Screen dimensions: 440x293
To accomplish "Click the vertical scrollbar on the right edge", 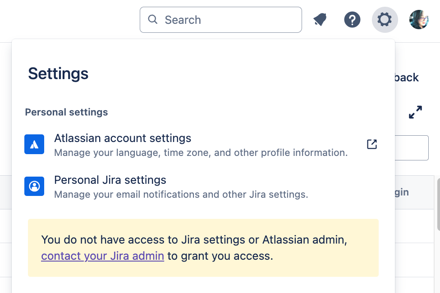I will [438, 202].
